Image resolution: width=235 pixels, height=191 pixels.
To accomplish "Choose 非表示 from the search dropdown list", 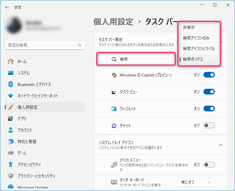I will coord(189,27).
